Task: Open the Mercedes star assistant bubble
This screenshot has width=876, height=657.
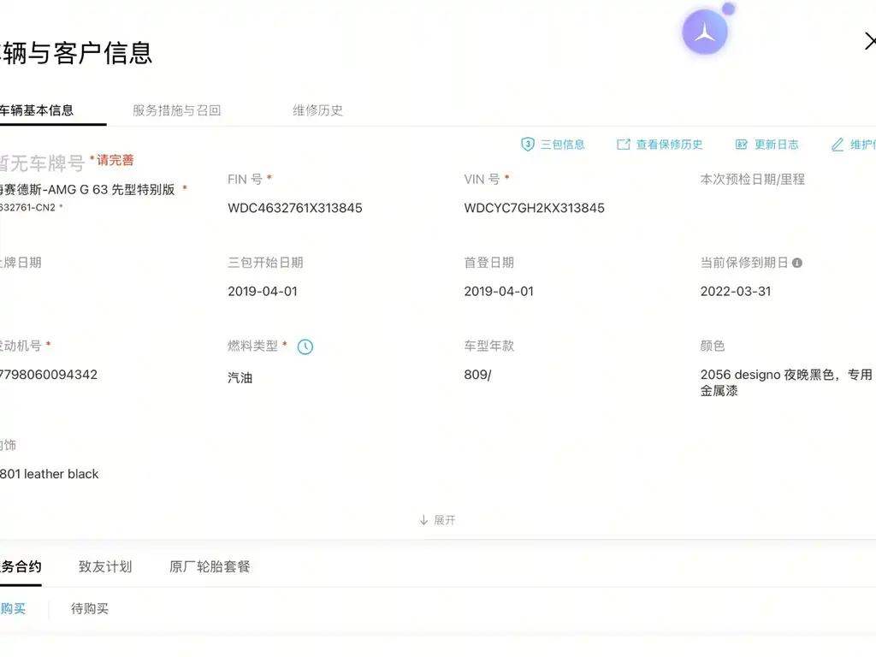Action: pos(705,32)
